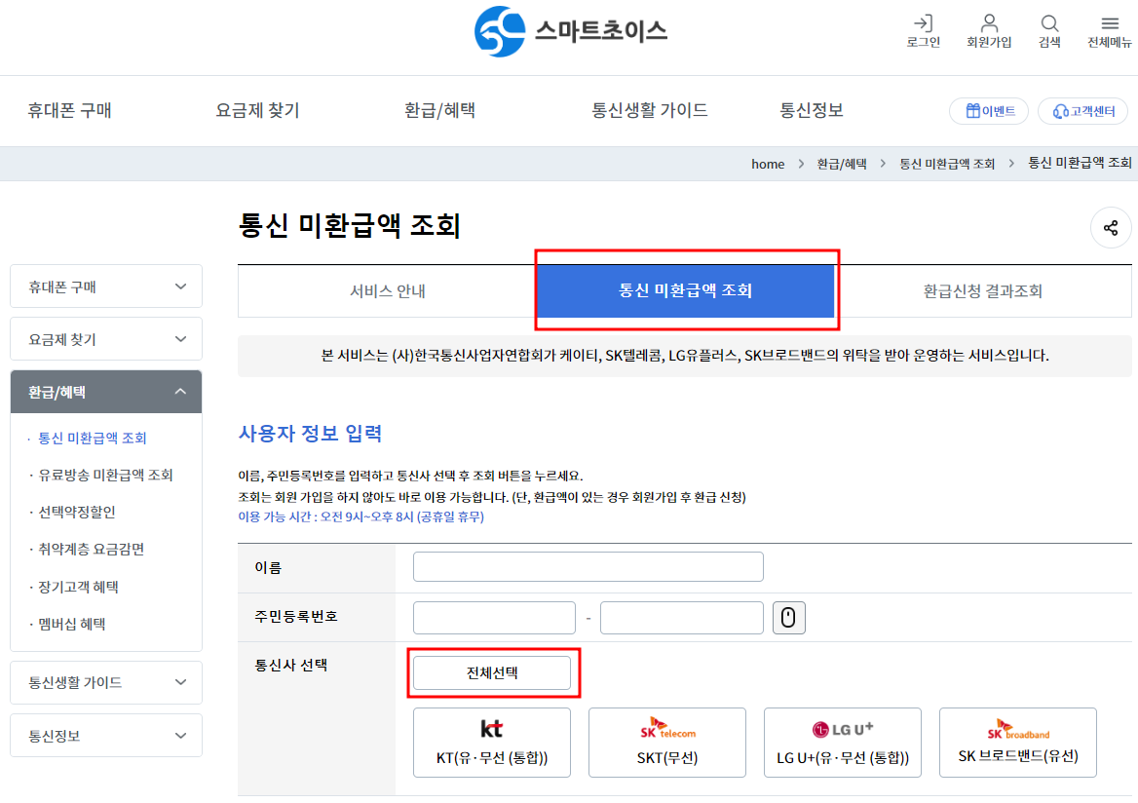Click the share icon near page title
Viewport: 1138px width, 803px height.
(x=1110, y=227)
